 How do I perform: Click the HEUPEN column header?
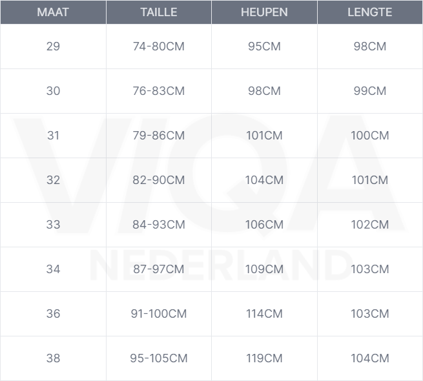(x=264, y=12)
